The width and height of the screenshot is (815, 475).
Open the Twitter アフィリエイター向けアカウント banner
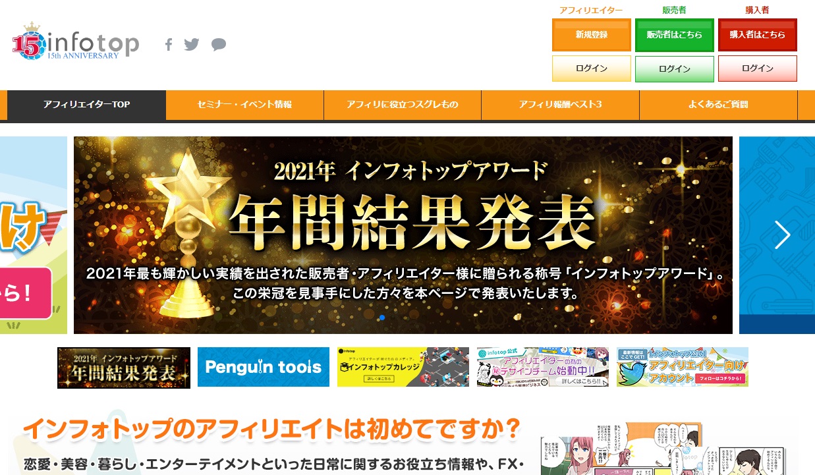[x=683, y=367]
